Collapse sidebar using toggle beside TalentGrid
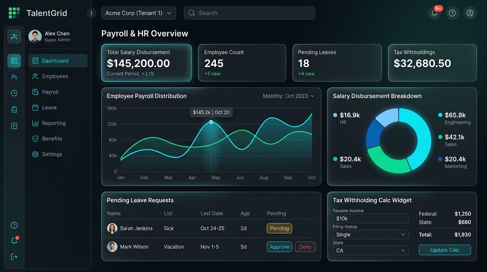 pos(91,13)
